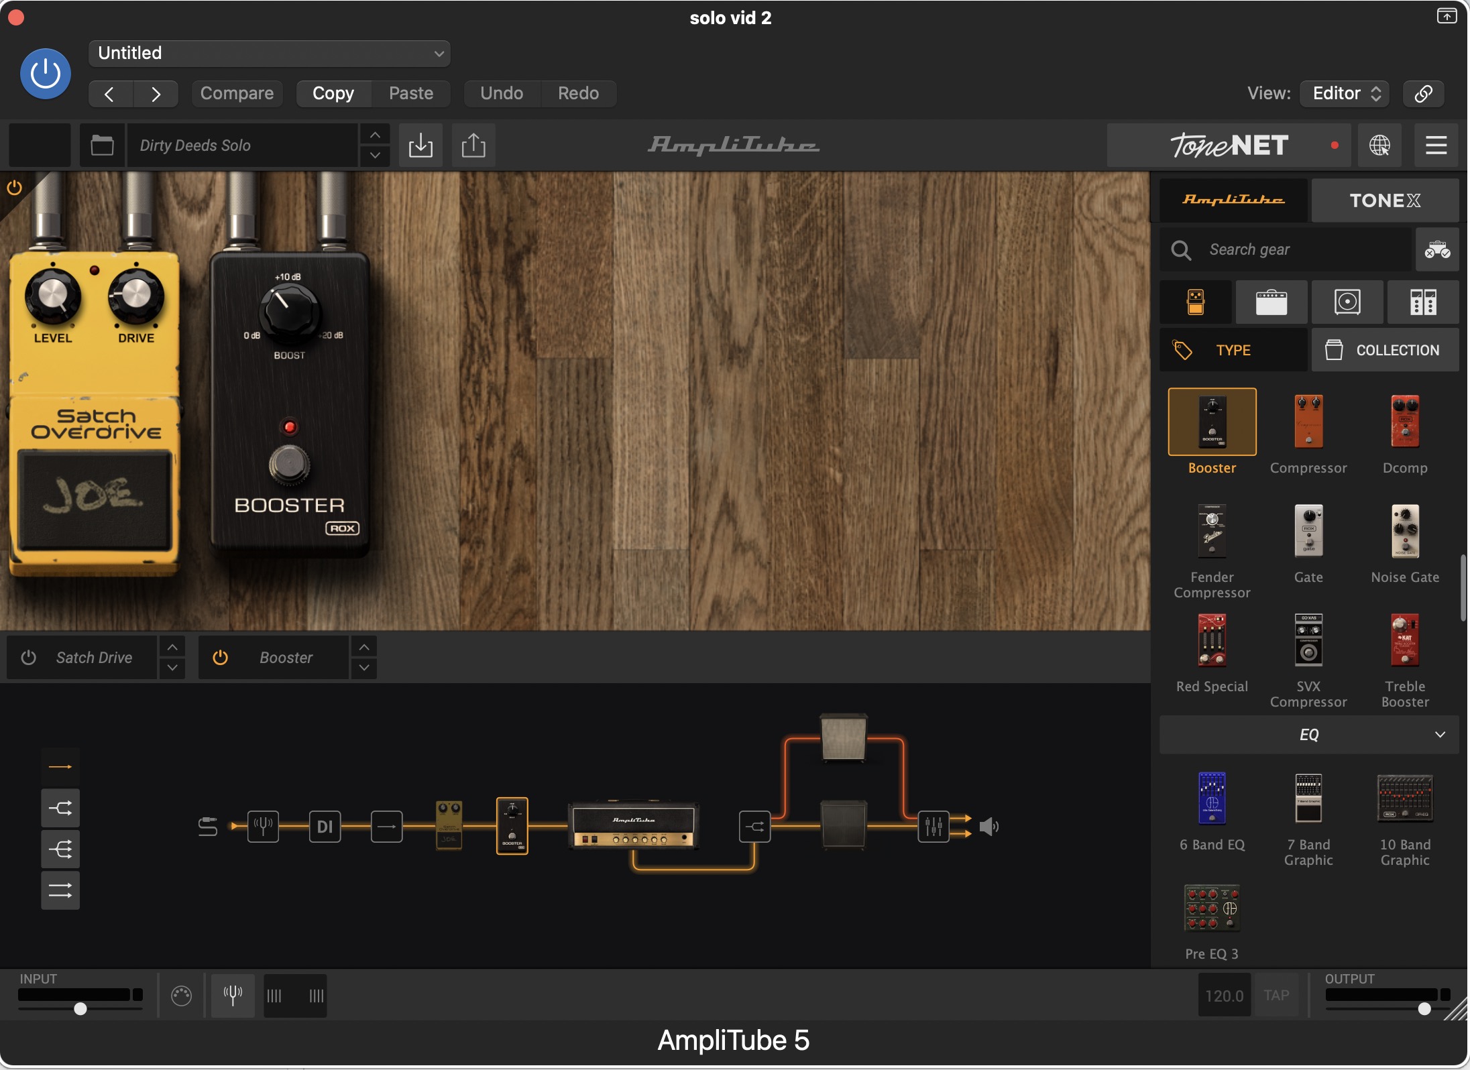This screenshot has height=1070, width=1470.
Task: Collapse the EQ gear section
Action: [x=1440, y=735]
